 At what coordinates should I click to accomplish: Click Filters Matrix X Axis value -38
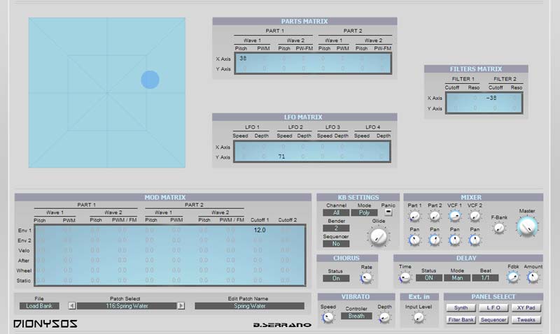pyautogui.click(x=491, y=98)
